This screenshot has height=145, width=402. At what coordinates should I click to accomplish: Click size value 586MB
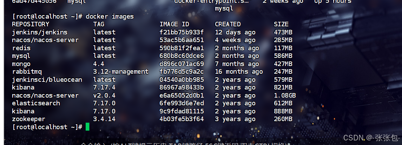(x=283, y=56)
